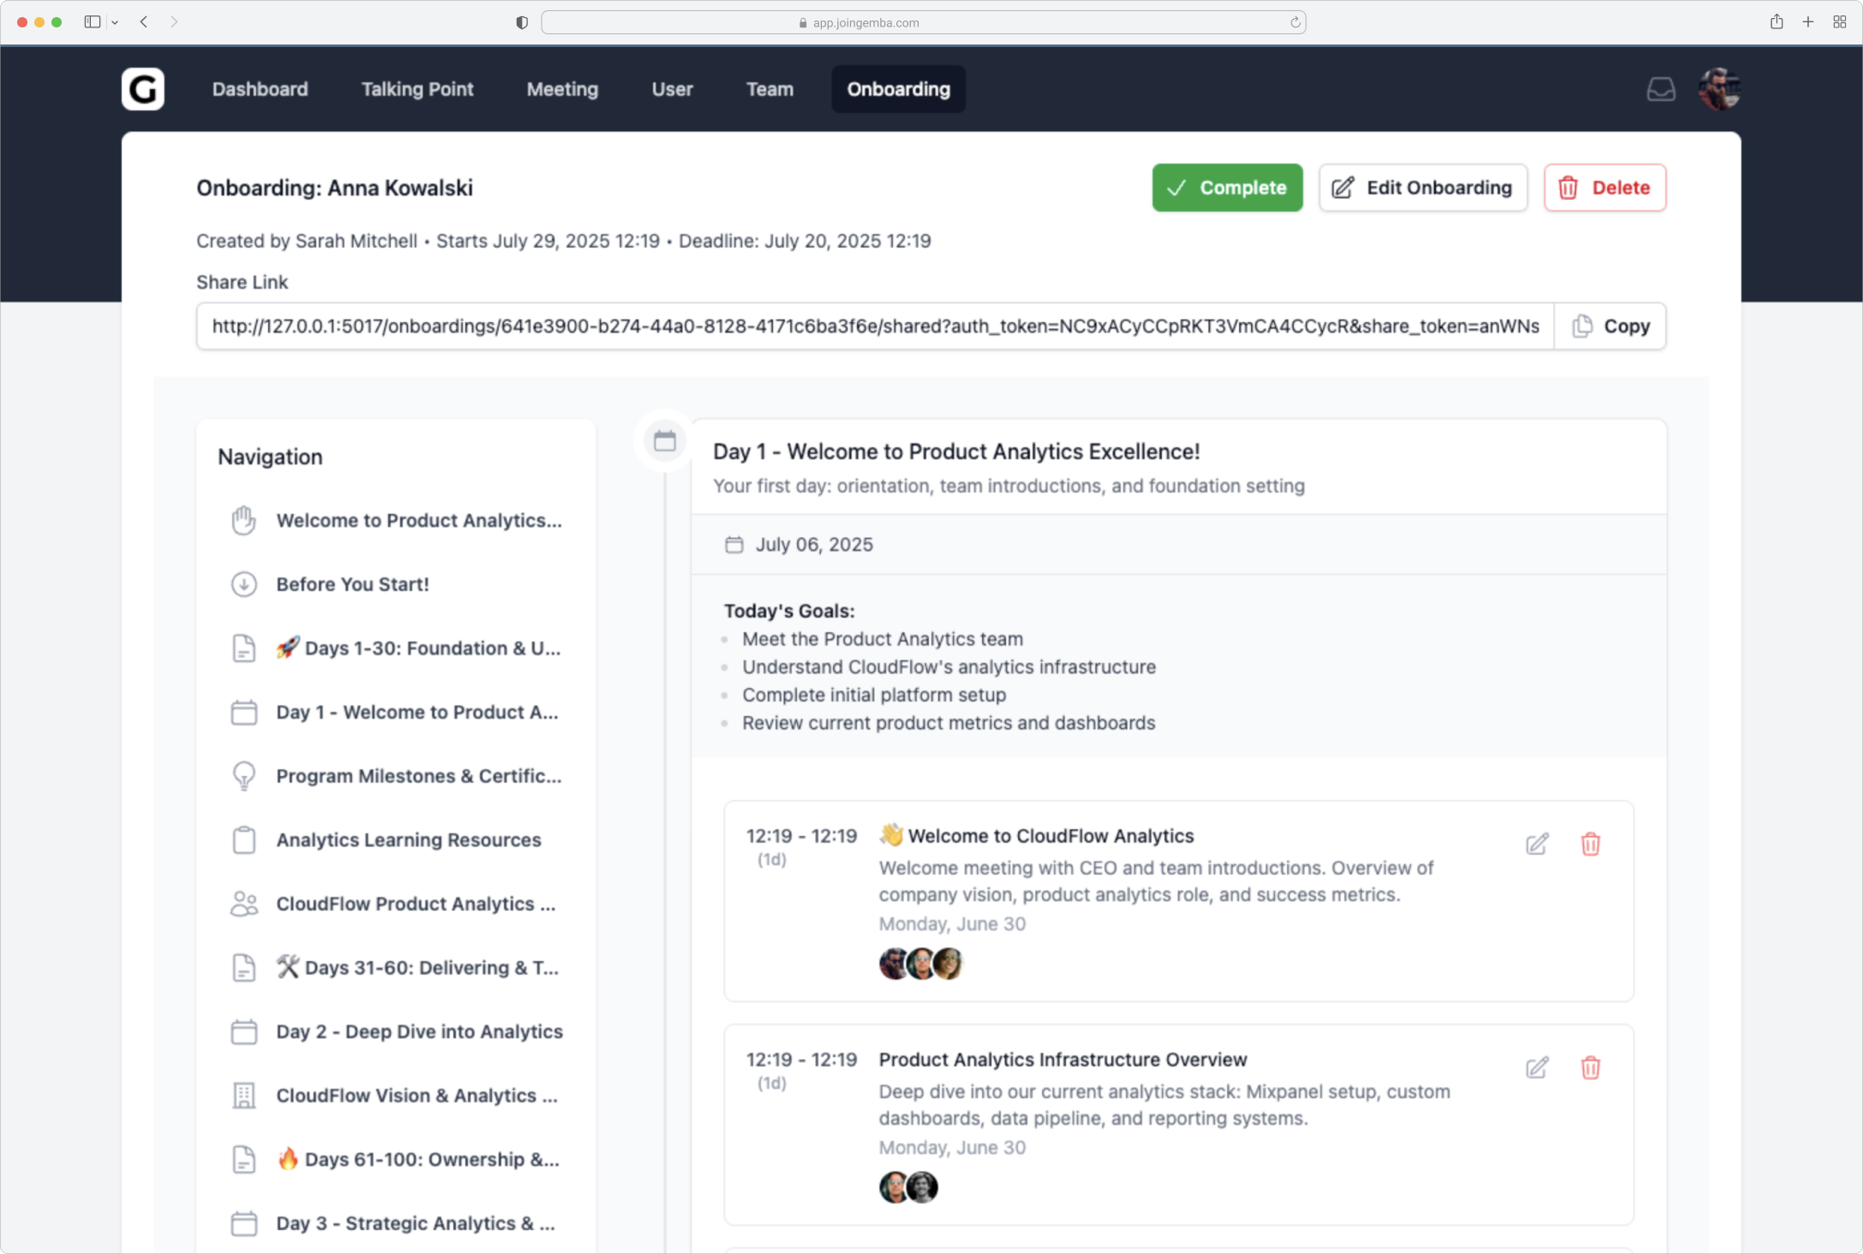The image size is (1863, 1254).
Task: Copy the share link
Action: coord(1610,326)
